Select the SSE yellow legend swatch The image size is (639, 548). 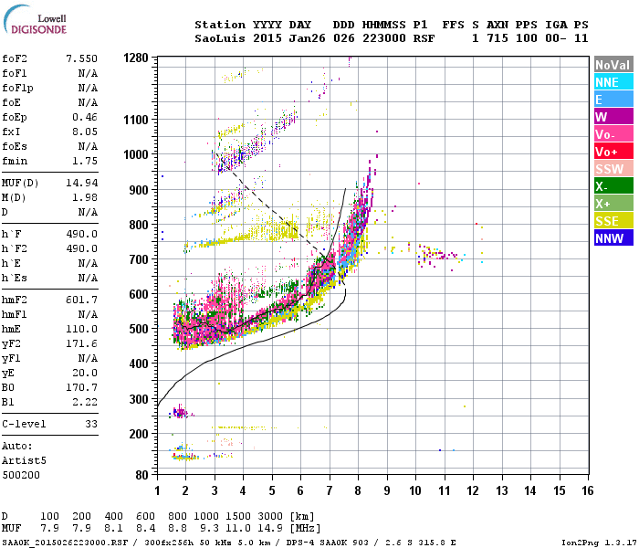click(613, 221)
